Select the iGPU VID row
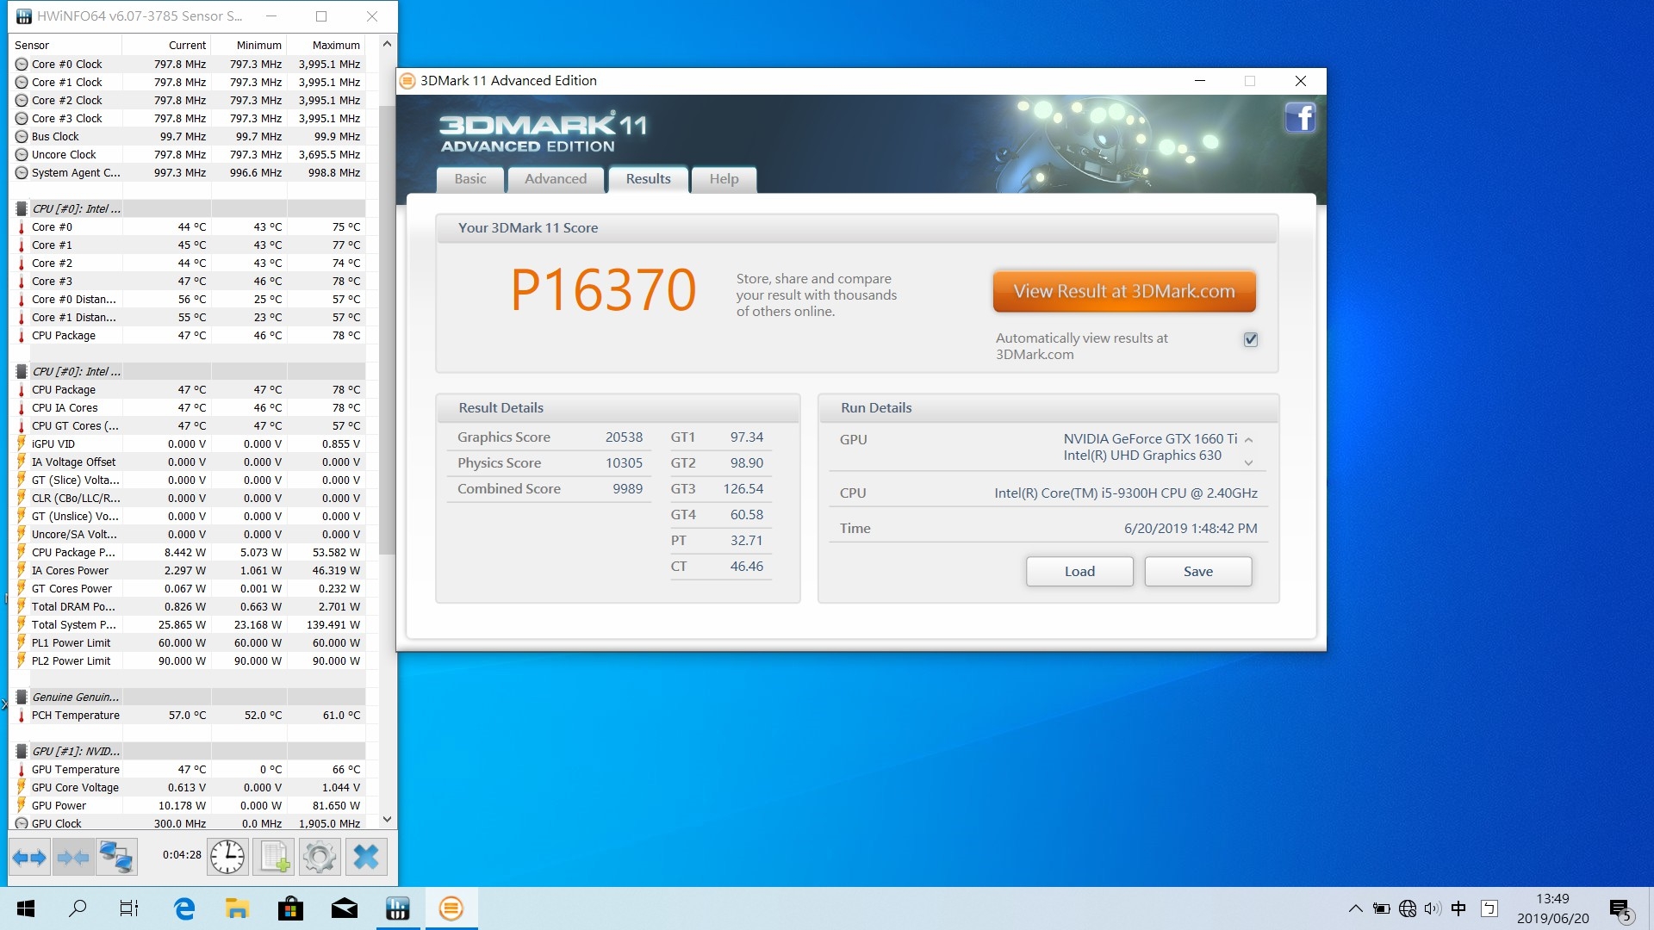This screenshot has height=930, width=1654. click(188, 444)
